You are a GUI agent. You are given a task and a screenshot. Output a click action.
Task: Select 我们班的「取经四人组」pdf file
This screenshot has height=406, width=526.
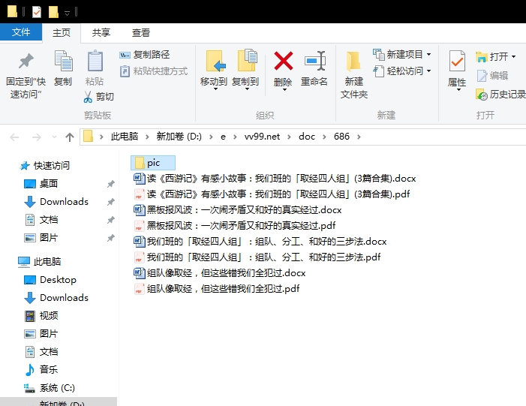[x=257, y=257]
